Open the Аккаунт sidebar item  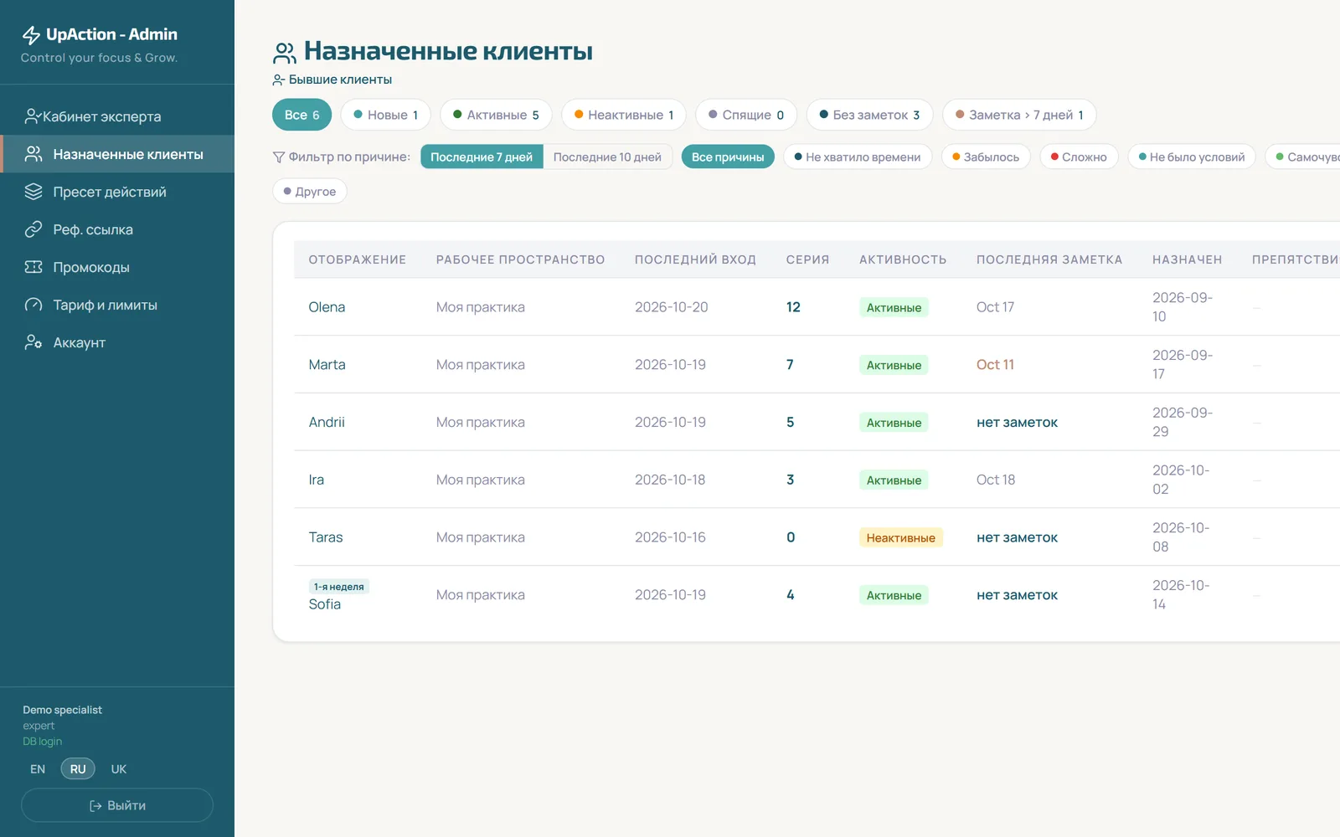point(117,342)
